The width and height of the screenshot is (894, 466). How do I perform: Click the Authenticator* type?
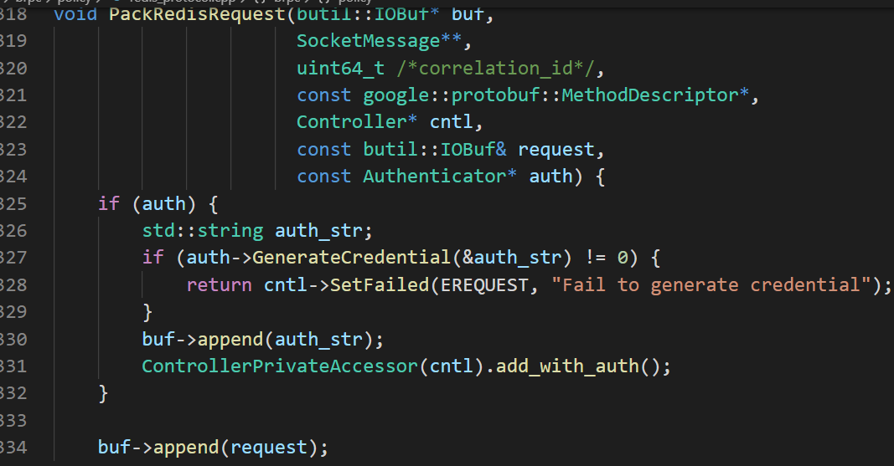click(x=440, y=177)
